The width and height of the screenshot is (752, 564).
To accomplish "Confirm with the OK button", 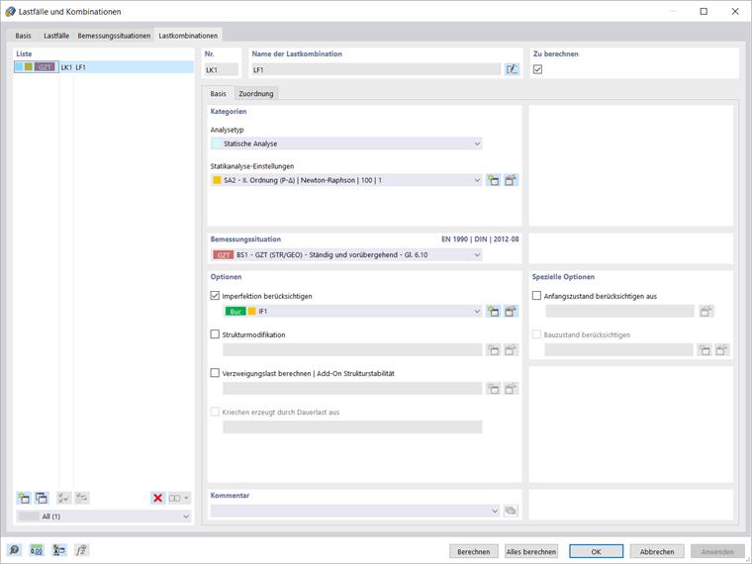I will click(596, 551).
